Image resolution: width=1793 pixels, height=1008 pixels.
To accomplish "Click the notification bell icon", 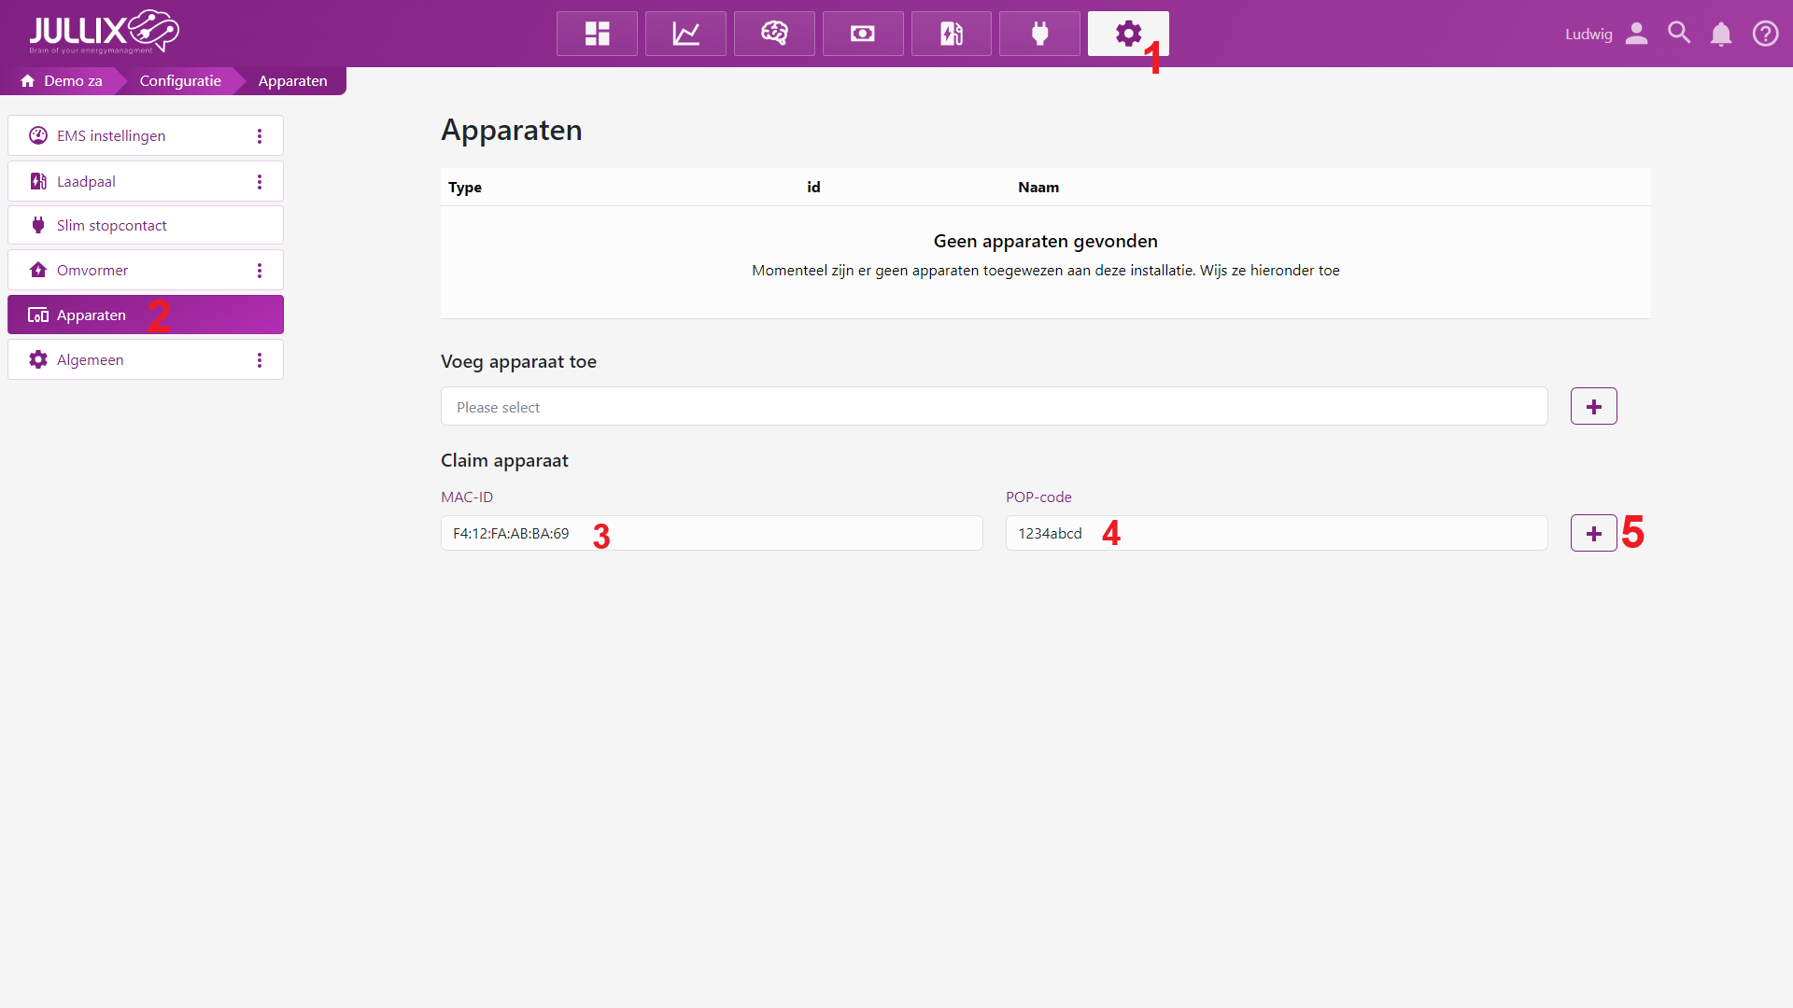I will (1721, 34).
